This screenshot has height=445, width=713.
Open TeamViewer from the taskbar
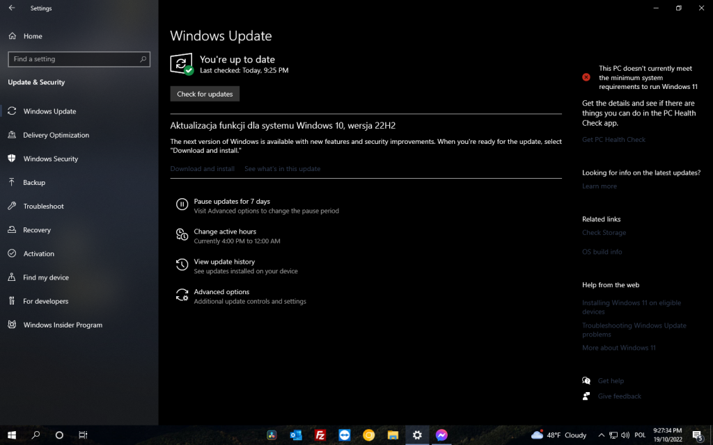[344, 435]
